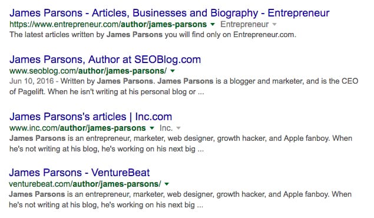Viewport: 374px width, 218px height.
Task: Open gray dropdown arrow next to Entrepreneur label
Action: pos(274,24)
